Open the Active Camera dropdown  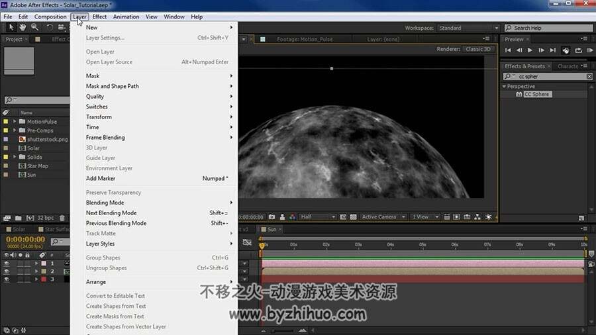pyautogui.click(x=383, y=217)
